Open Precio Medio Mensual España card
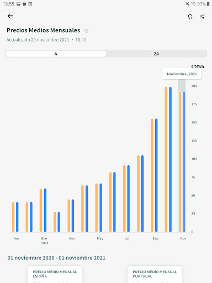The width and height of the screenshot is (212, 283). tap(55, 274)
